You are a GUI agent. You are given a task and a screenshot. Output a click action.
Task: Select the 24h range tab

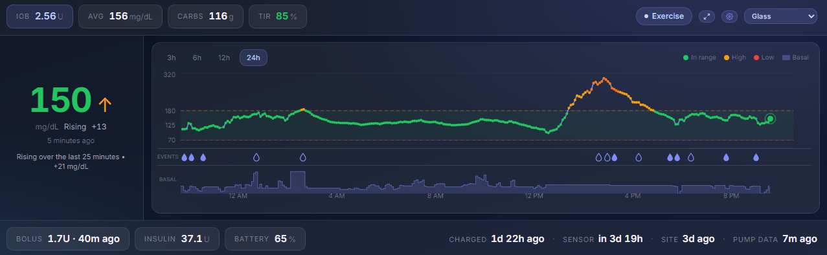253,58
